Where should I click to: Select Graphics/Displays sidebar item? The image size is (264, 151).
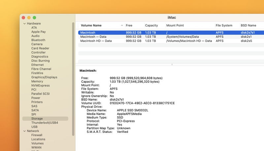click(44, 77)
